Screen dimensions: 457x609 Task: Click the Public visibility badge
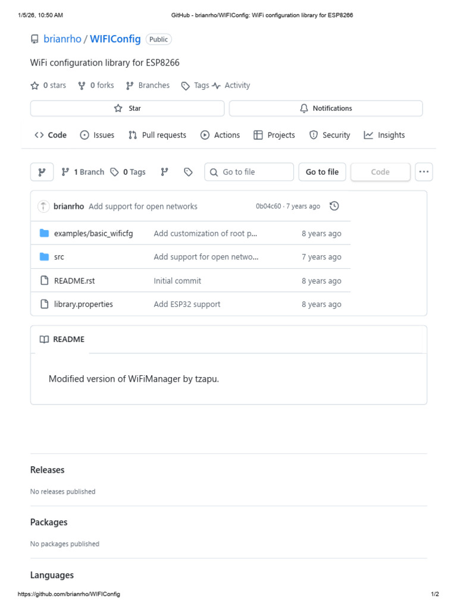coord(158,39)
